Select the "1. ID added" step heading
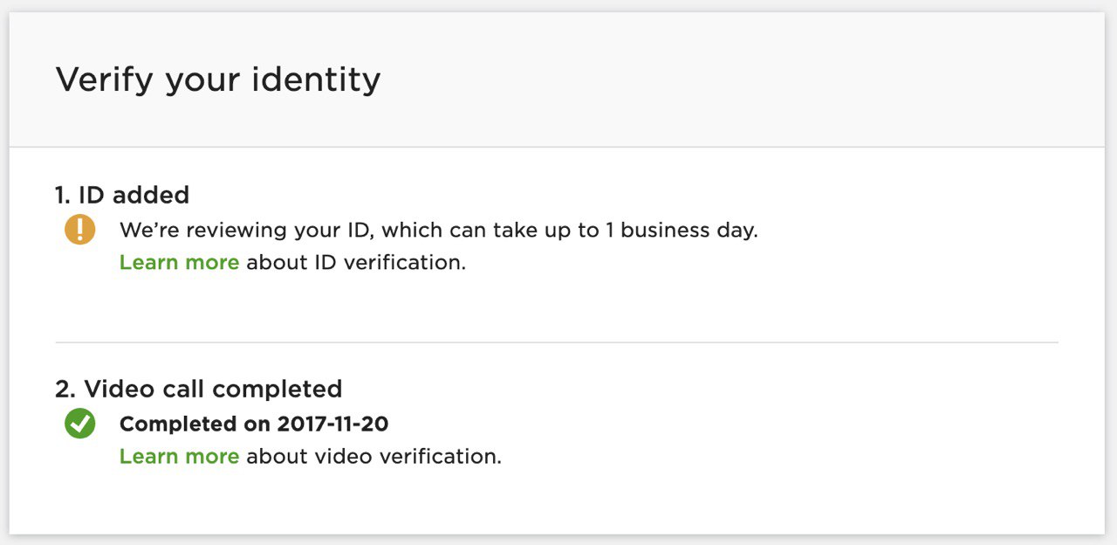The width and height of the screenshot is (1117, 545). pos(122,195)
